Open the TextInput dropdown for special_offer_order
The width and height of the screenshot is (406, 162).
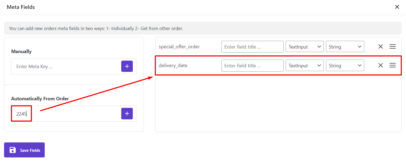pos(305,47)
